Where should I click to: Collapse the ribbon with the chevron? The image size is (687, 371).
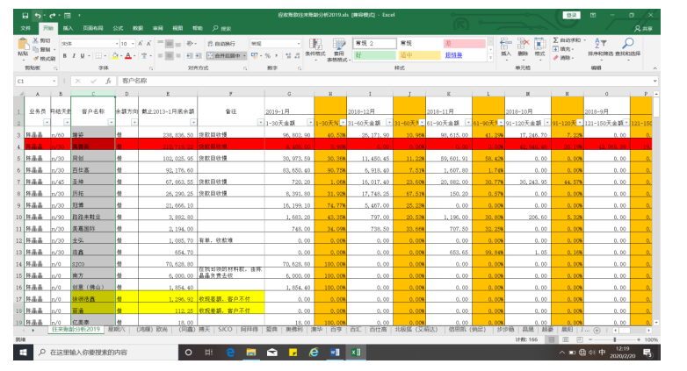(654, 68)
